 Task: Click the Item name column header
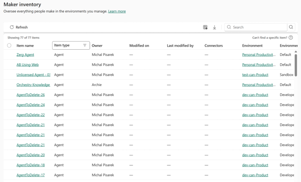(x=25, y=45)
